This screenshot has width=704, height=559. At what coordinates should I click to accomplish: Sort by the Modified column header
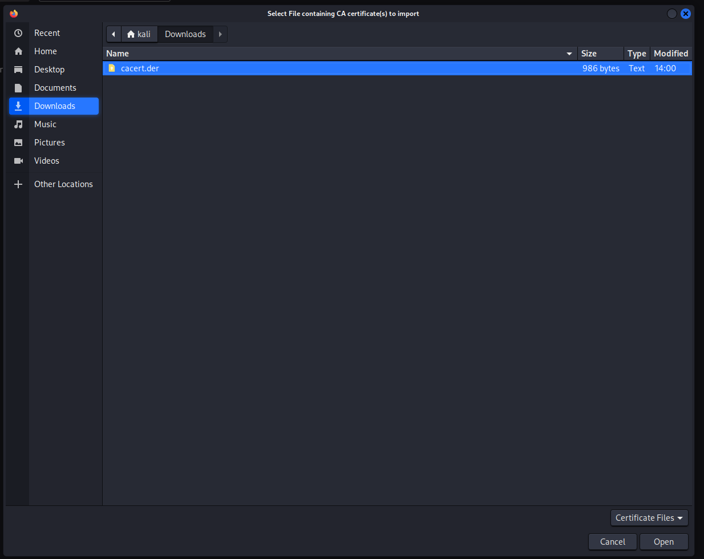point(671,54)
